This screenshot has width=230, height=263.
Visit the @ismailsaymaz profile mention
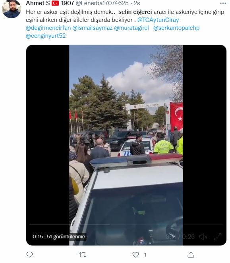(92, 28)
